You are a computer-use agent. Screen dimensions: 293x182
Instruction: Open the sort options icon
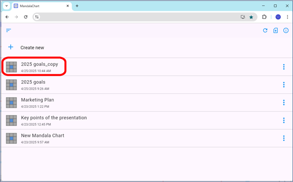pos(9,30)
